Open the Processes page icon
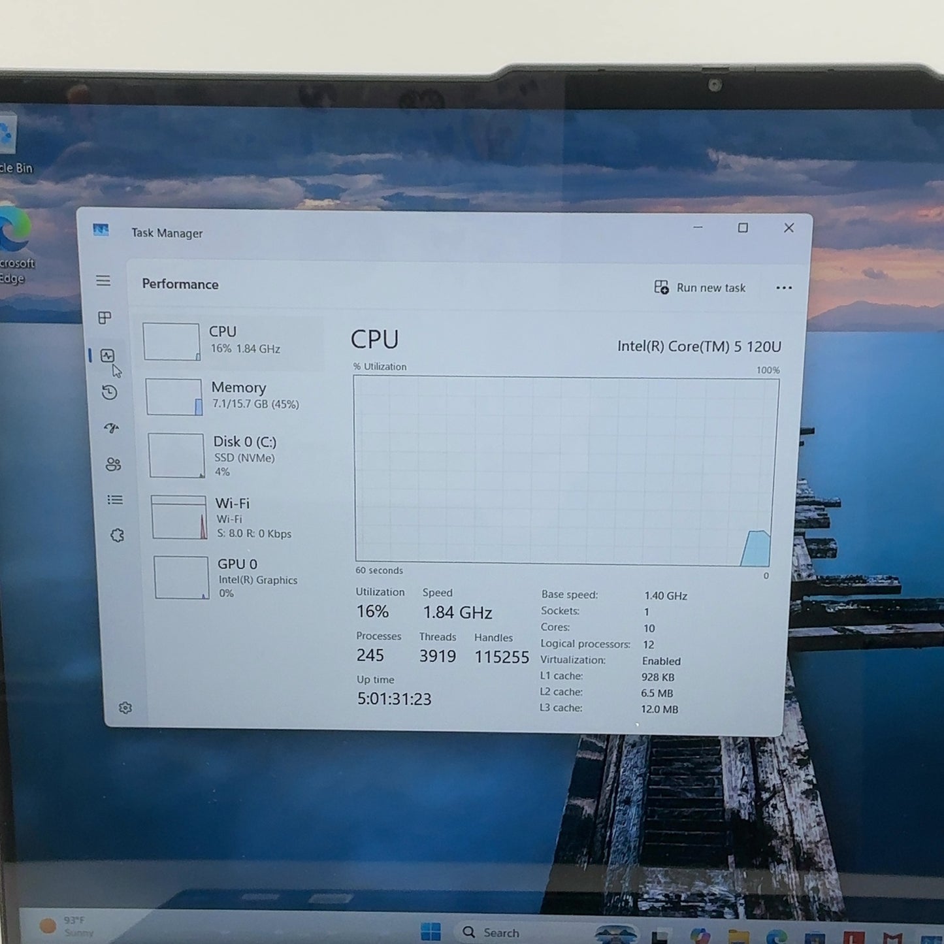Image resolution: width=944 pixels, height=944 pixels. [105, 317]
